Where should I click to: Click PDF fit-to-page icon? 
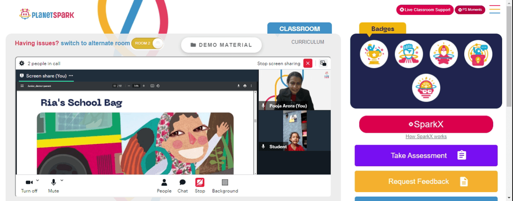152,86
